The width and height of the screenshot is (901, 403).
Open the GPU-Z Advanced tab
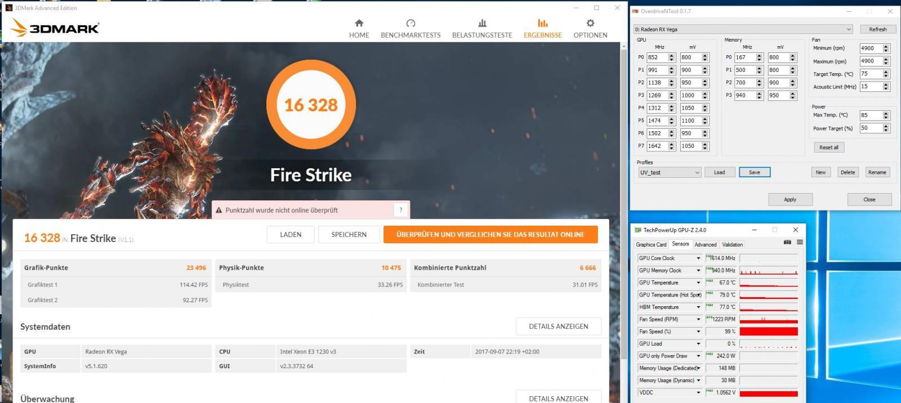[706, 244]
